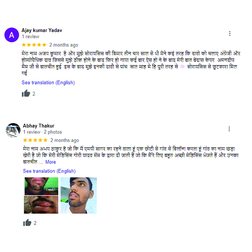This screenshot has width=252, height=252.
Task: Open reviewer name Ajay kumar Yadav
Action: pyautogui.click(x=42, y=30)
